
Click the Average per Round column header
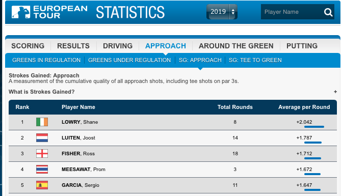(x=304, y=107)
